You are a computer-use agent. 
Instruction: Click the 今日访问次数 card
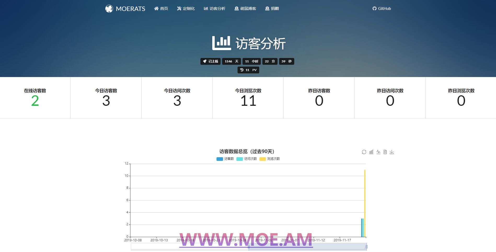(x=177, y=98)
